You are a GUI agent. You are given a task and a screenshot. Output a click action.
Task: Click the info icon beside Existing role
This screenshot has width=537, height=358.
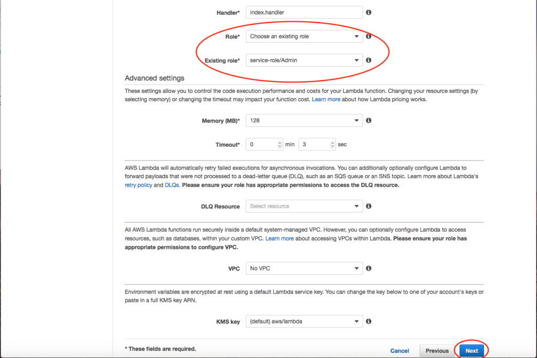(369, 60)
